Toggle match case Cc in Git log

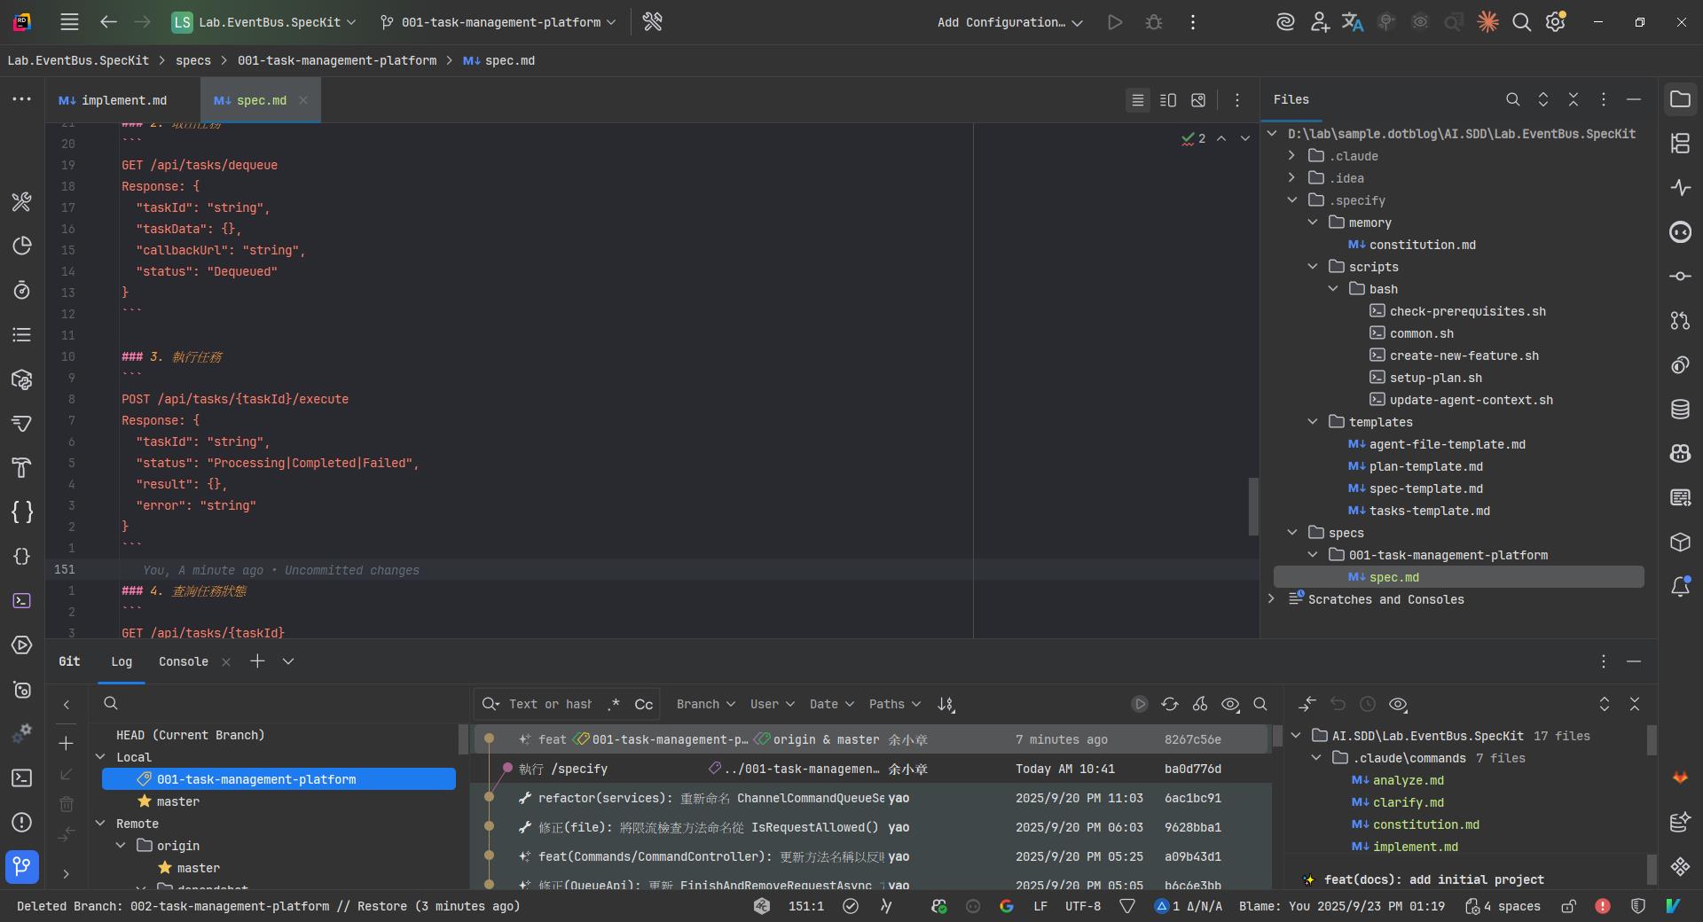(644, 704)
